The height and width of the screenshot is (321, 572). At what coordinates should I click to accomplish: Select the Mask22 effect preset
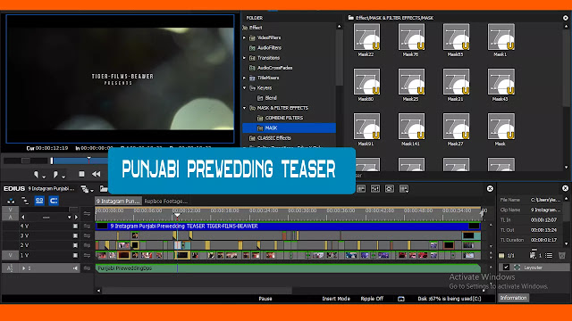366,40
